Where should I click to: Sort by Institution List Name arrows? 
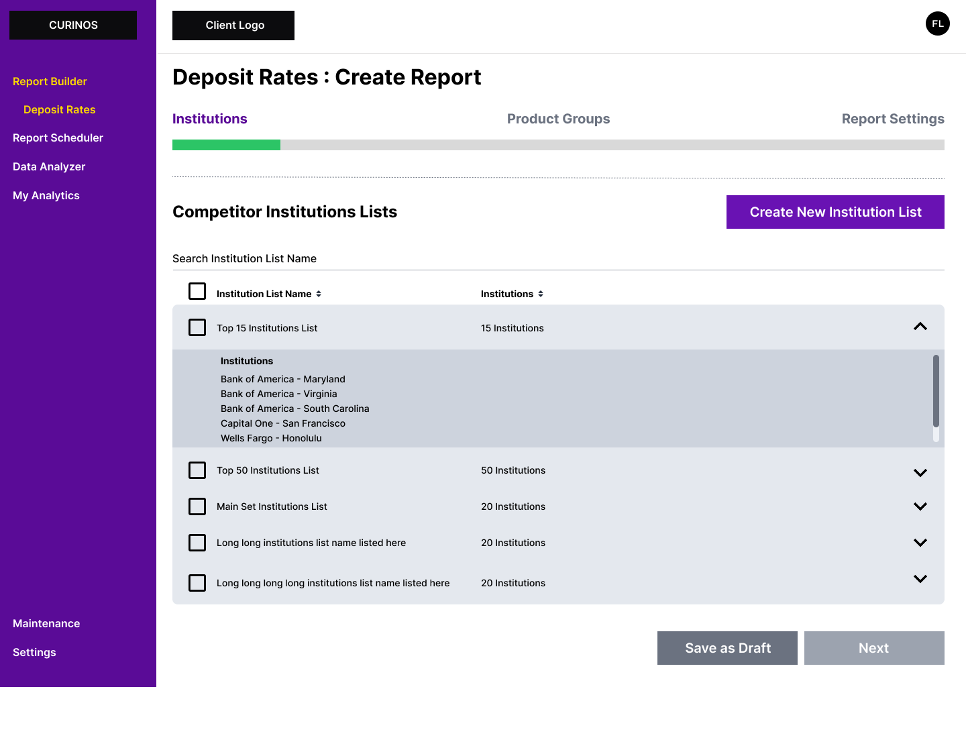coord(319,294)
